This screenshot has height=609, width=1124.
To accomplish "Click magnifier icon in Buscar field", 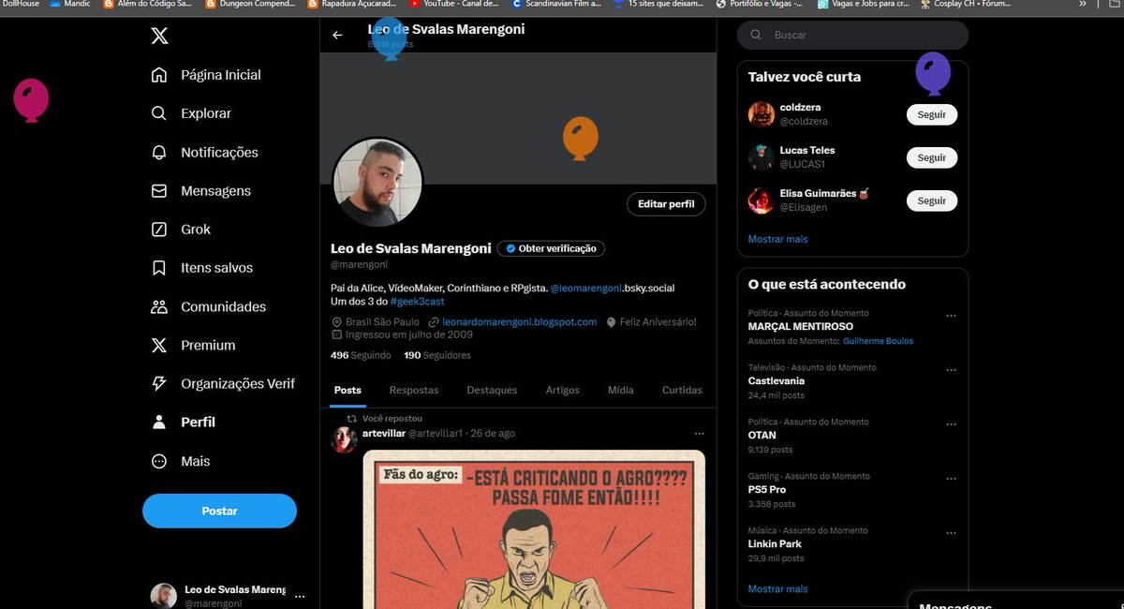I will pos(756,35).
